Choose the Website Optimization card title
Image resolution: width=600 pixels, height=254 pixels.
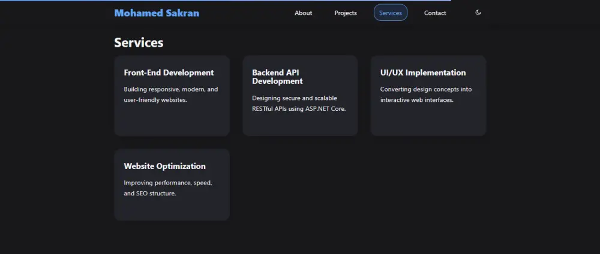164,166
